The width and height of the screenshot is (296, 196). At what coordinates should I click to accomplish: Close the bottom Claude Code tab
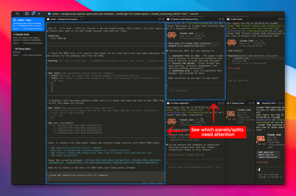[x=246, y=103]
